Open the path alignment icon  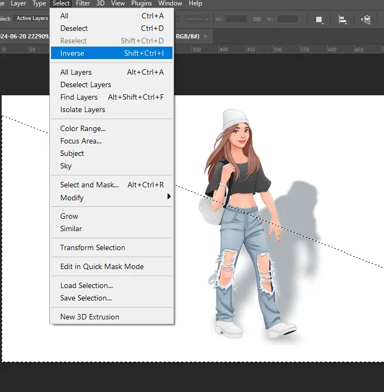click(x=342, y=19)
